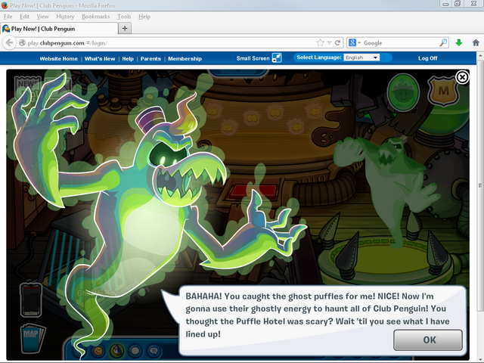484x363 pixels.
Task: Open the Help link in the blue bar
Action: pos(128,59)
